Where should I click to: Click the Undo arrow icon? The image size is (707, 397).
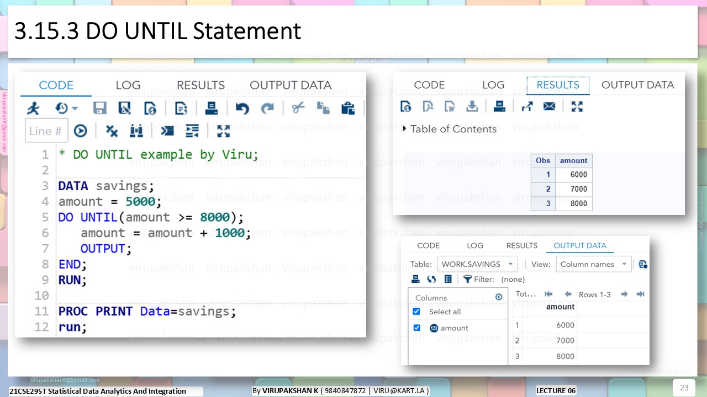click(242, 108)
